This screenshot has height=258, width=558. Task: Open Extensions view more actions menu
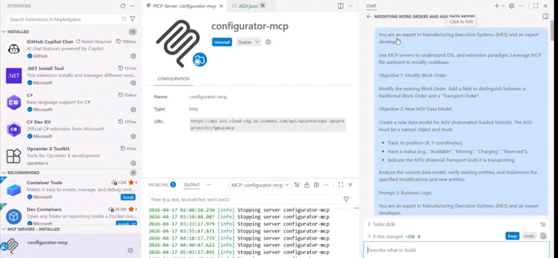coord(132,6)
